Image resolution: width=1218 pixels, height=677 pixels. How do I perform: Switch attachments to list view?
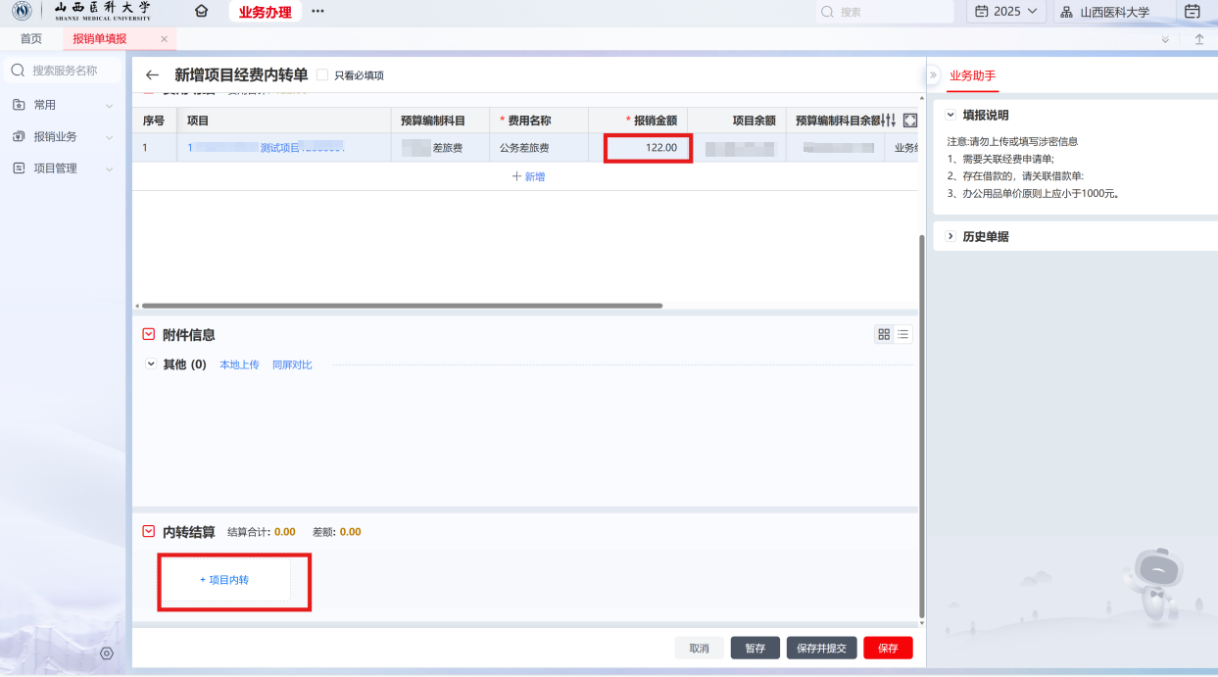click(x=902, y=334)
